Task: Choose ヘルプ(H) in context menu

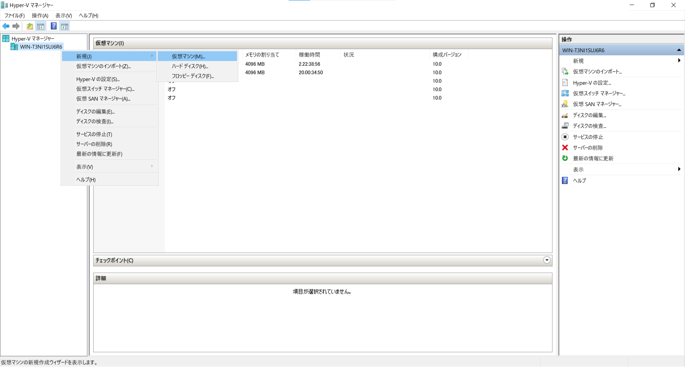Action: click(110, 180)
